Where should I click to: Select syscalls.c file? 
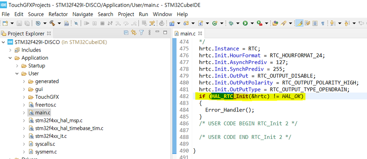(x=45, y=144)
